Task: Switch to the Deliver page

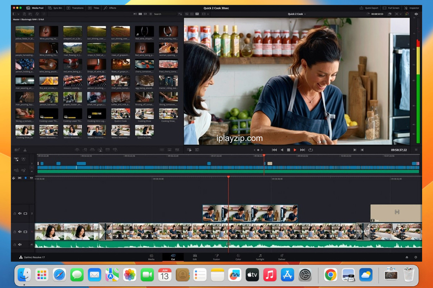Action: [x=282, y=257]
